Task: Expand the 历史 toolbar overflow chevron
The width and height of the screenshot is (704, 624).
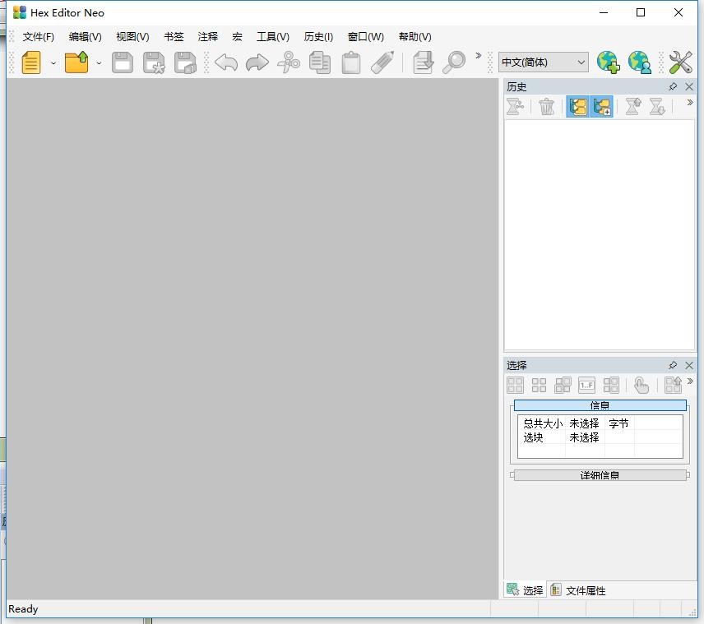Action: point(690,102)
